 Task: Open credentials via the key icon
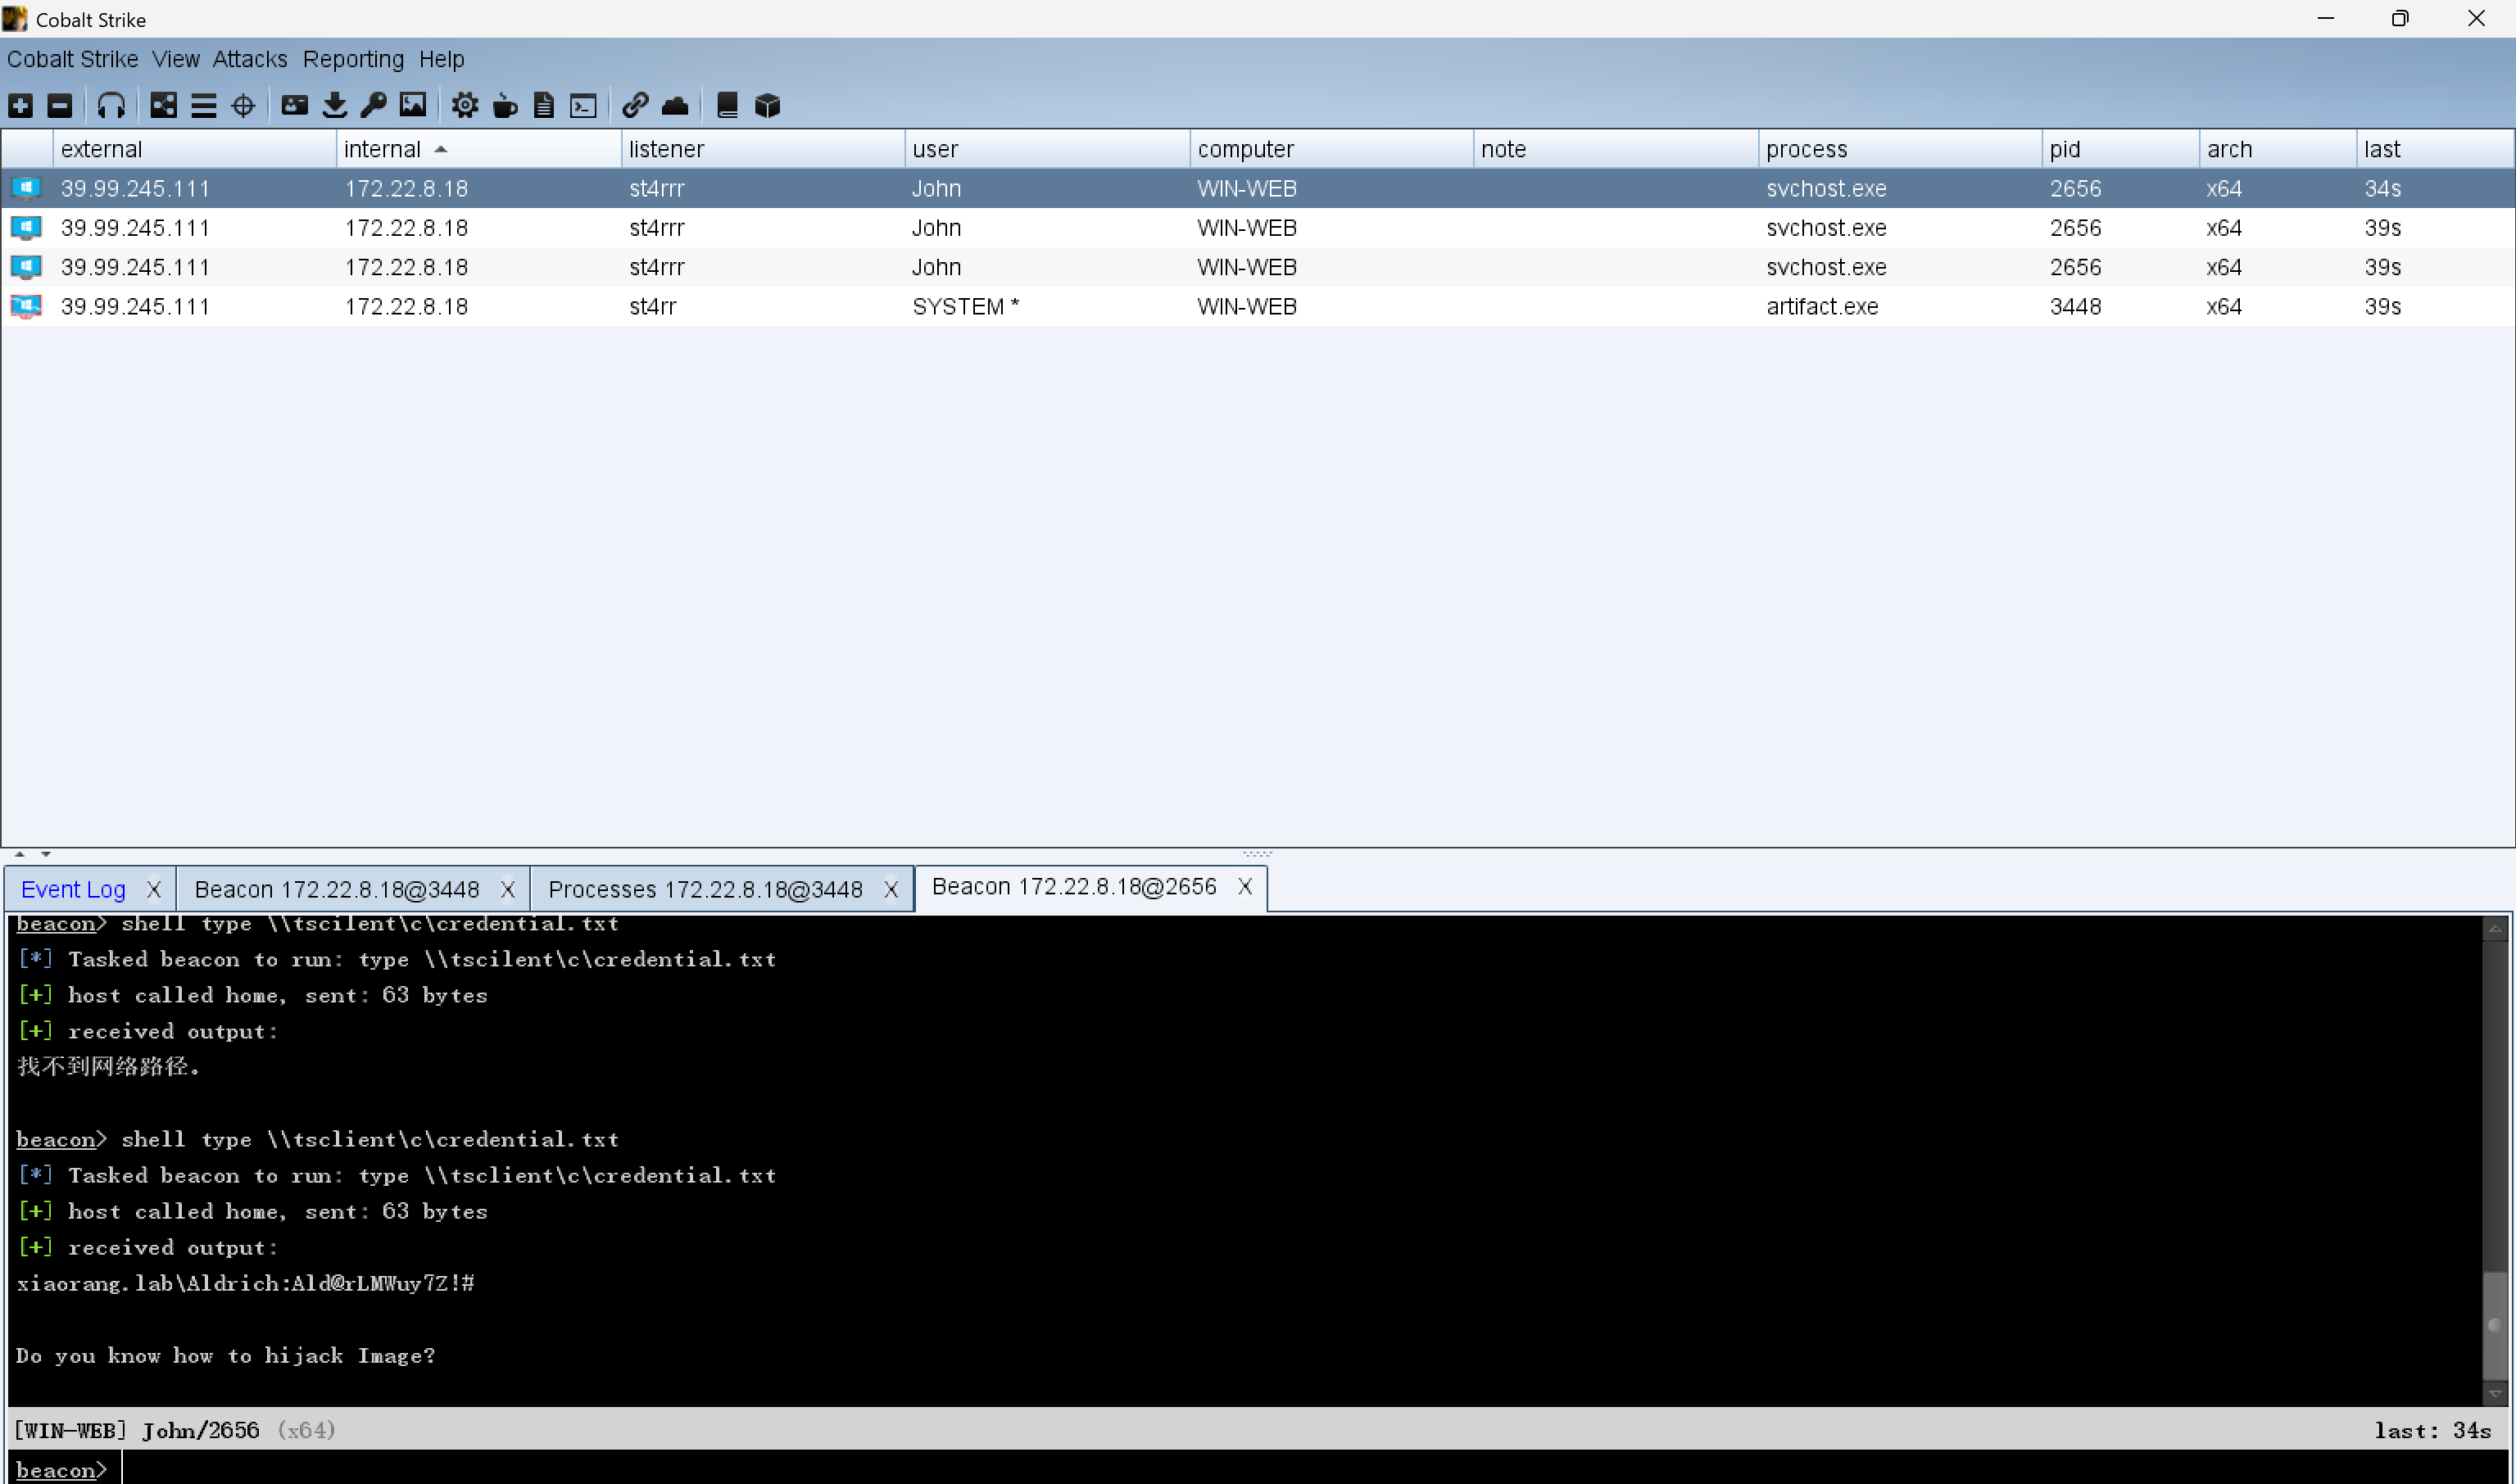pyautogui.click(x=373, y=105)
